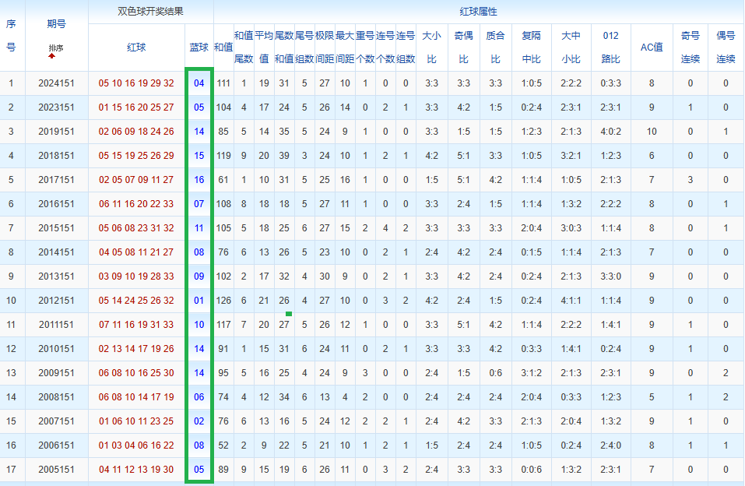
Task: Select blue ball 16 for issue 2017151
Action: pos(199,180)
